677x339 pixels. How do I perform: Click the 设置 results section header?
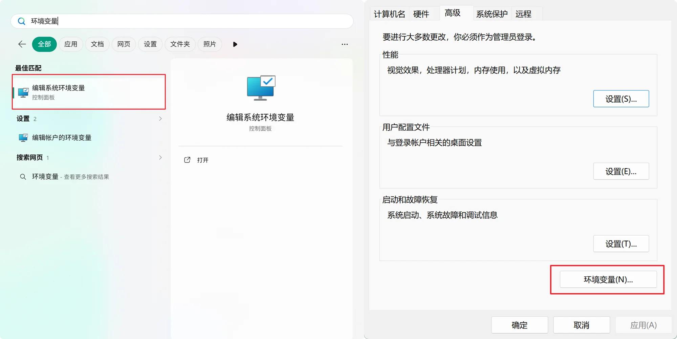coord(23,119)
